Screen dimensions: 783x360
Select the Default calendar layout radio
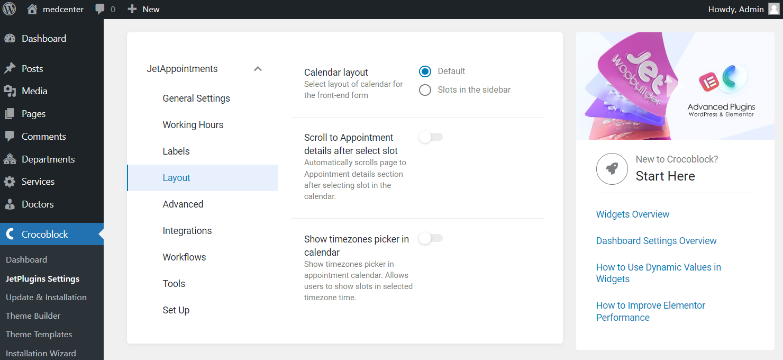point(425,71)
